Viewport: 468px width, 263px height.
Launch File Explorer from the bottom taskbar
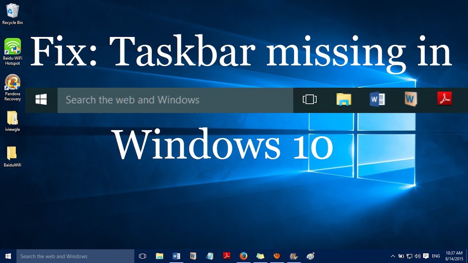159,256
